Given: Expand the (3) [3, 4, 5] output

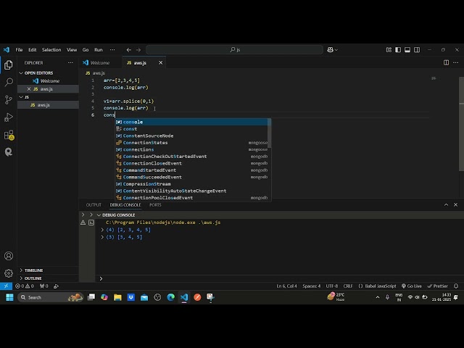Looking at the screenshot, I should 102,237.
